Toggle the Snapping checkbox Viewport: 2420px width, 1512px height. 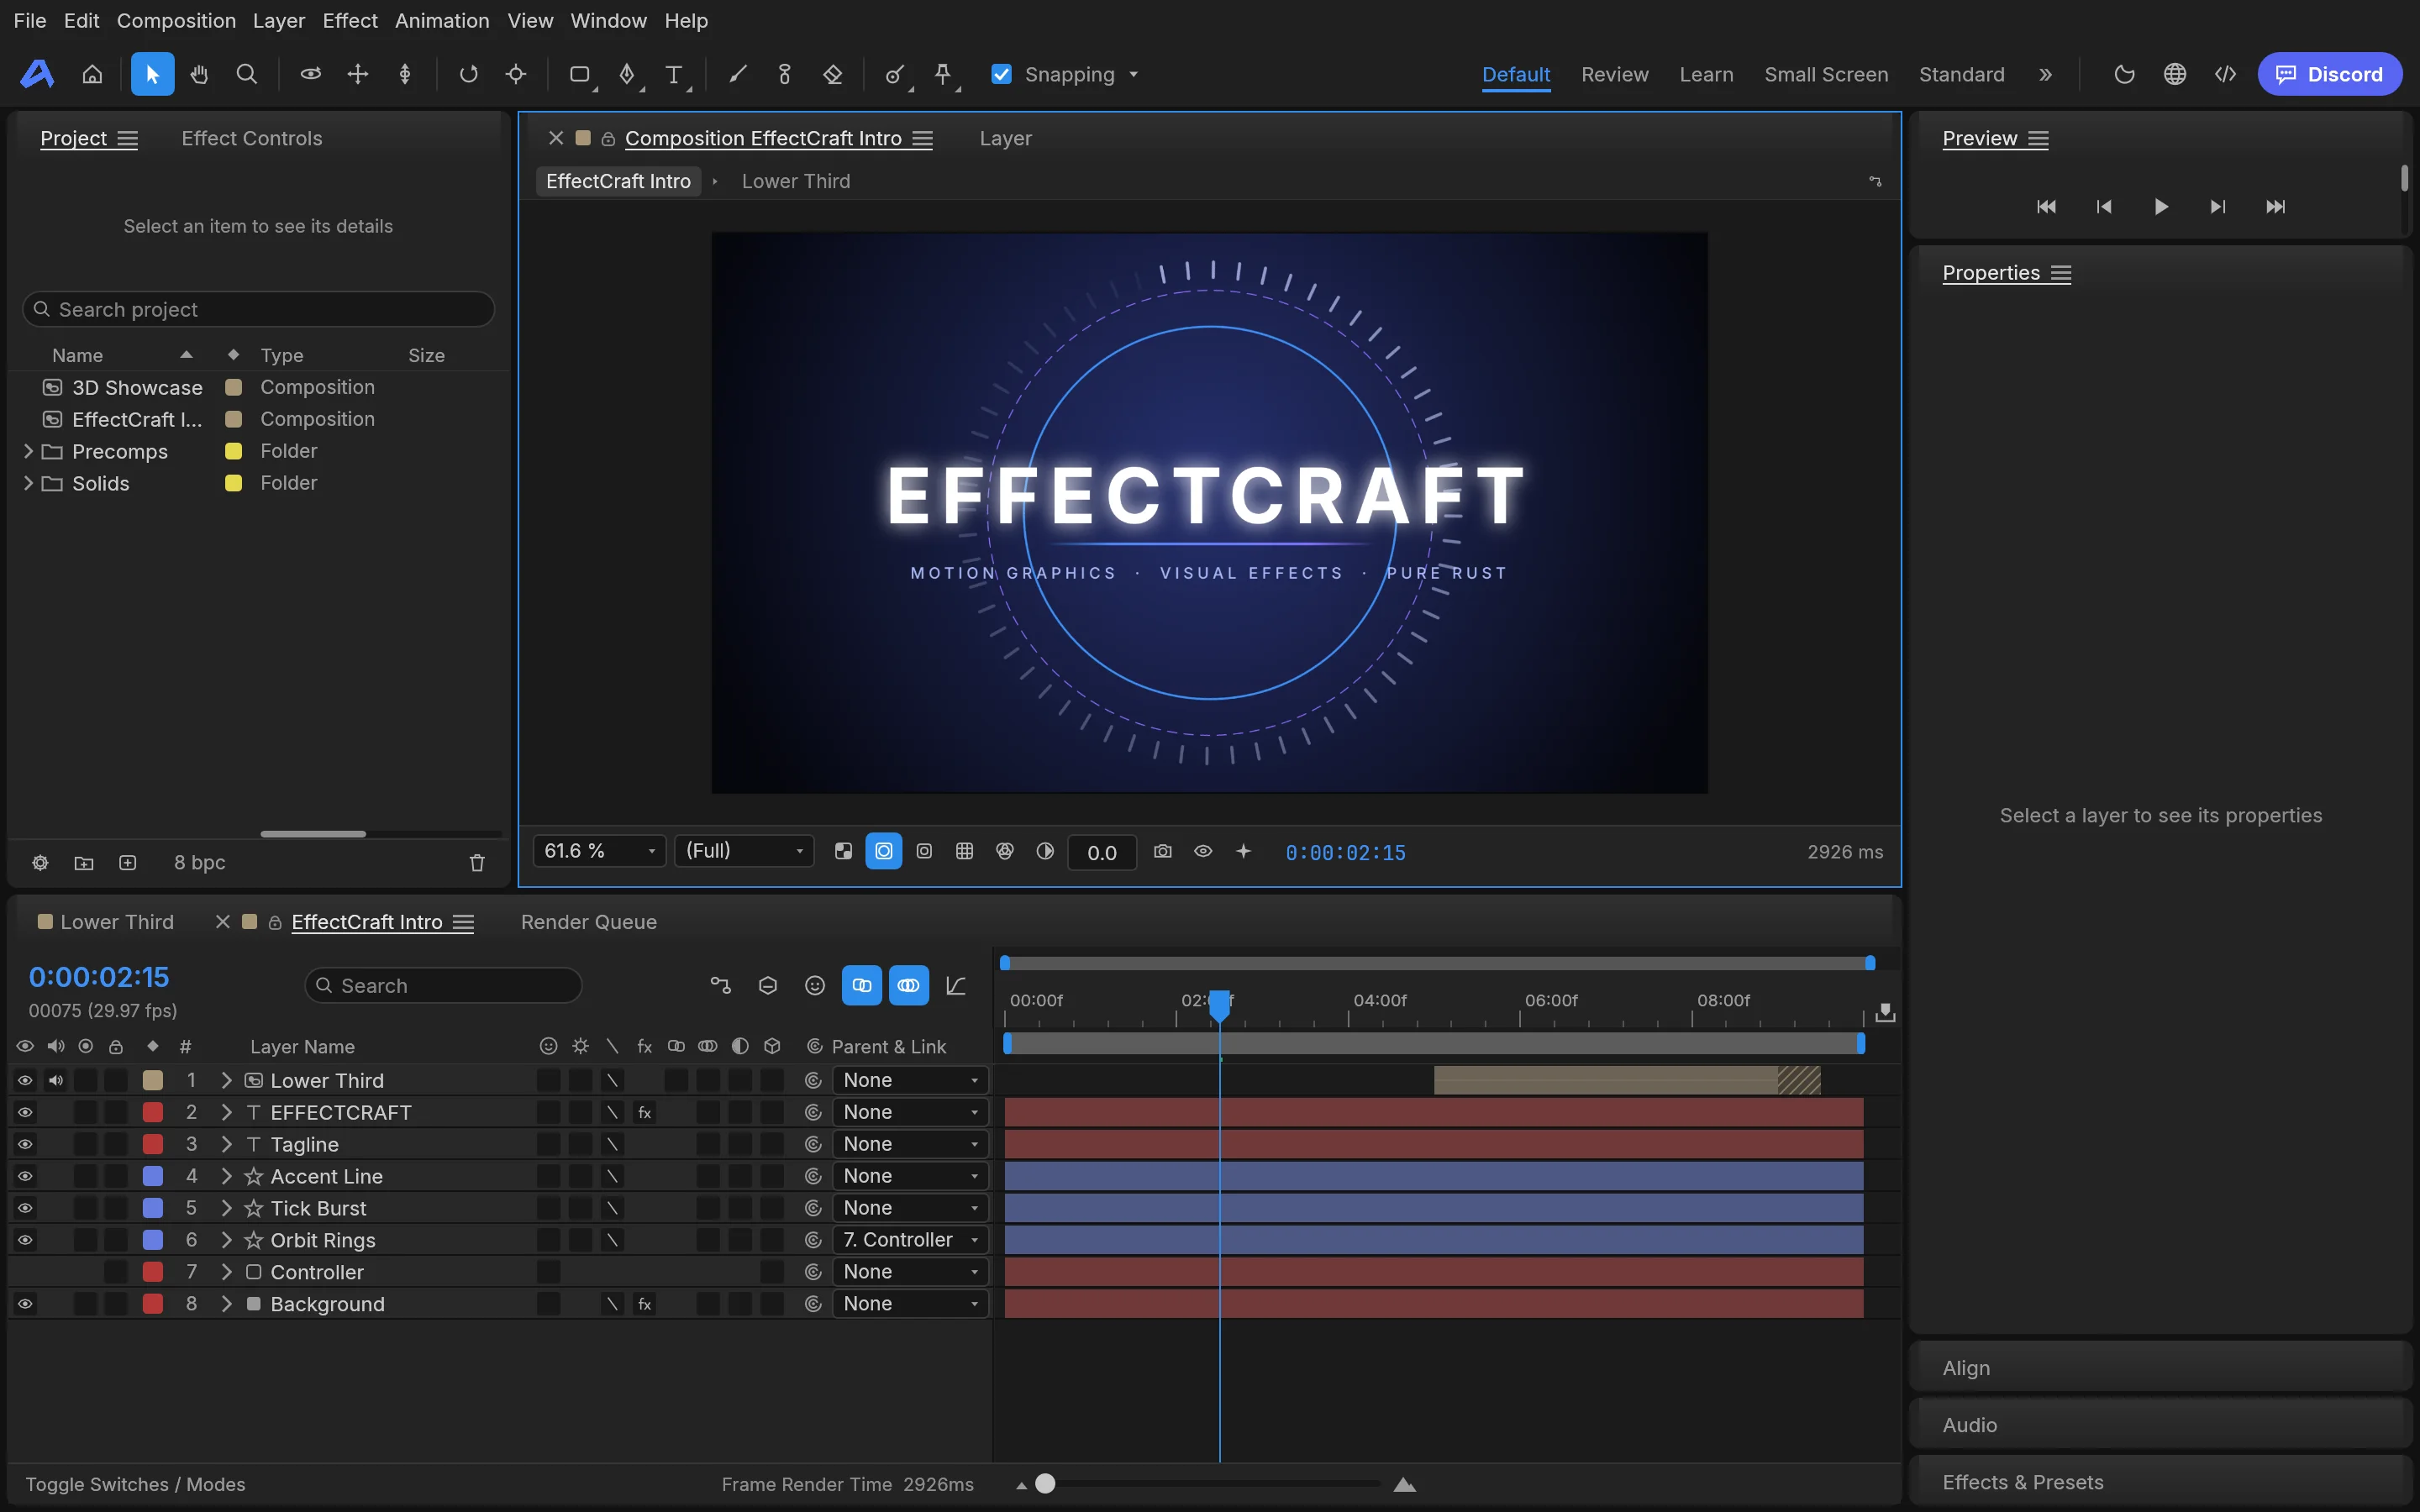coord(1001,74)
